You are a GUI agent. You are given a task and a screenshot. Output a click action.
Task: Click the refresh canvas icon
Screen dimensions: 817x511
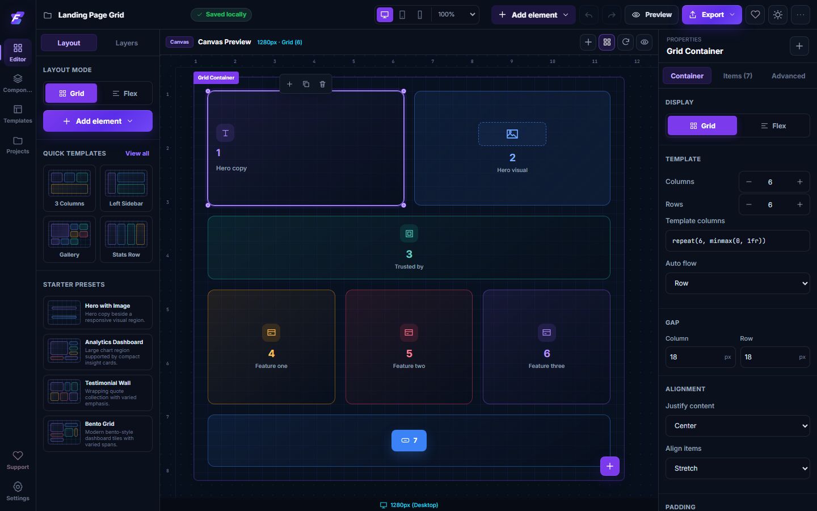point(626,42)
